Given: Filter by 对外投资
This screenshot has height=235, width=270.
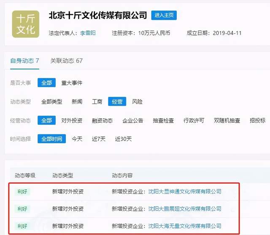Looking at the screenshot, I should click(x=72, y=120).
